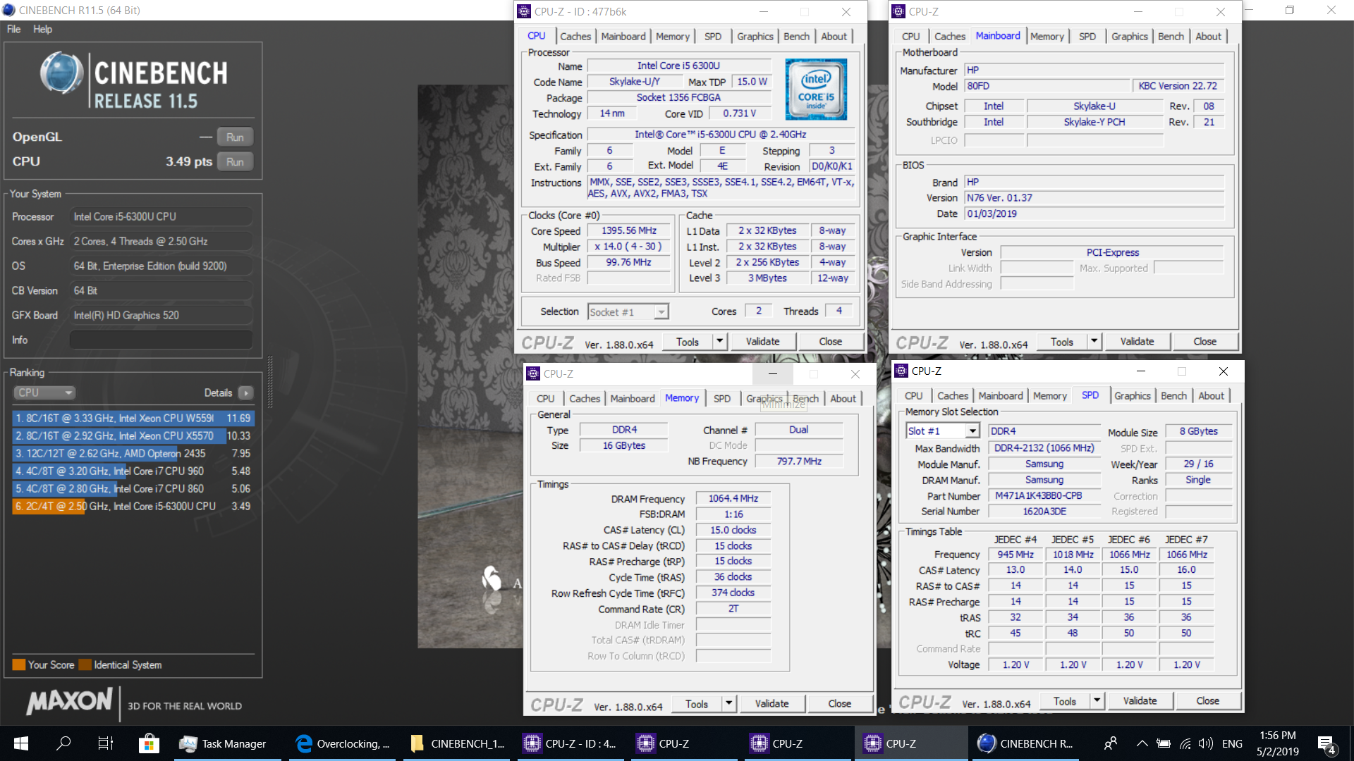Run the OpenGL benchmark
The image size is (1354, 761).
[x=235, y=137]
